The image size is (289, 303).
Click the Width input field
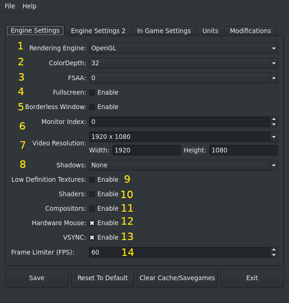pyautogui.click(x=146, y=150)
